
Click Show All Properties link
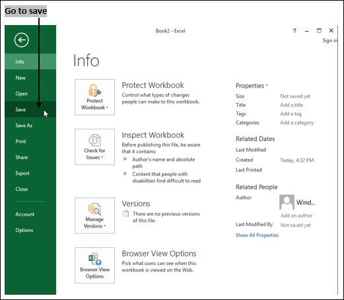click(x=257, y=235)
